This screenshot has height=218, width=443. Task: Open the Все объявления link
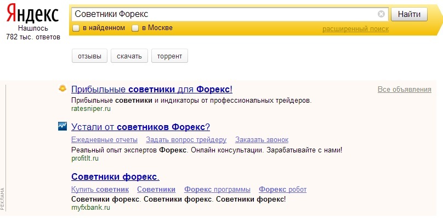click(405, 90)
